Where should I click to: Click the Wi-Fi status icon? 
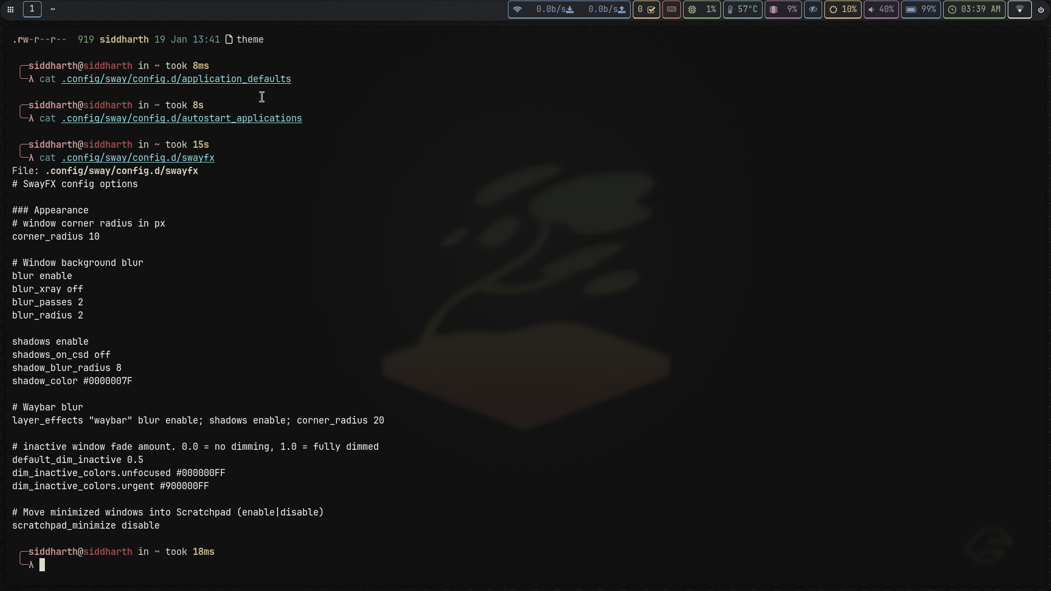[x=518, y=9]
